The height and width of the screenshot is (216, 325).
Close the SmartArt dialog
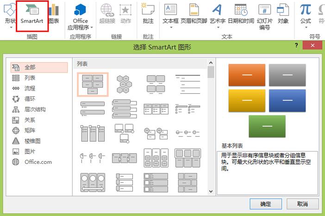(312, 45)
